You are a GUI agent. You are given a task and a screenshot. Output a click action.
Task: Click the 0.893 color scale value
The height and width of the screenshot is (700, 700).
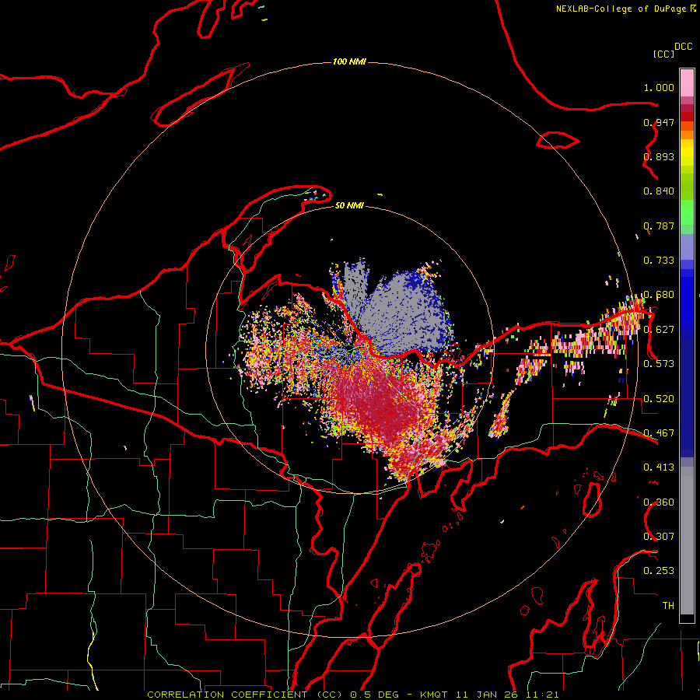tap(659, 156)
